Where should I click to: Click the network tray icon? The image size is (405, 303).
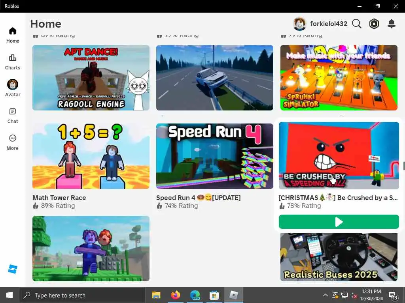[344, 295]
